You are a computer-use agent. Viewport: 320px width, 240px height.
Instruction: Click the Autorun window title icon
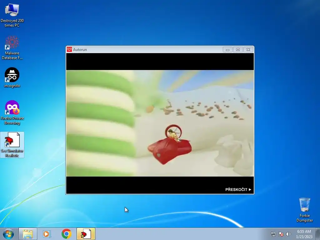coord(69,49)
